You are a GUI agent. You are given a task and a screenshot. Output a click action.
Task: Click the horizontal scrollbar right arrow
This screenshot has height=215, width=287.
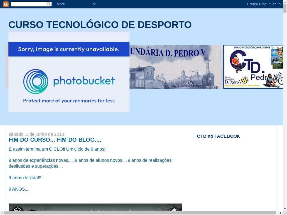click(x=281, y=213)
